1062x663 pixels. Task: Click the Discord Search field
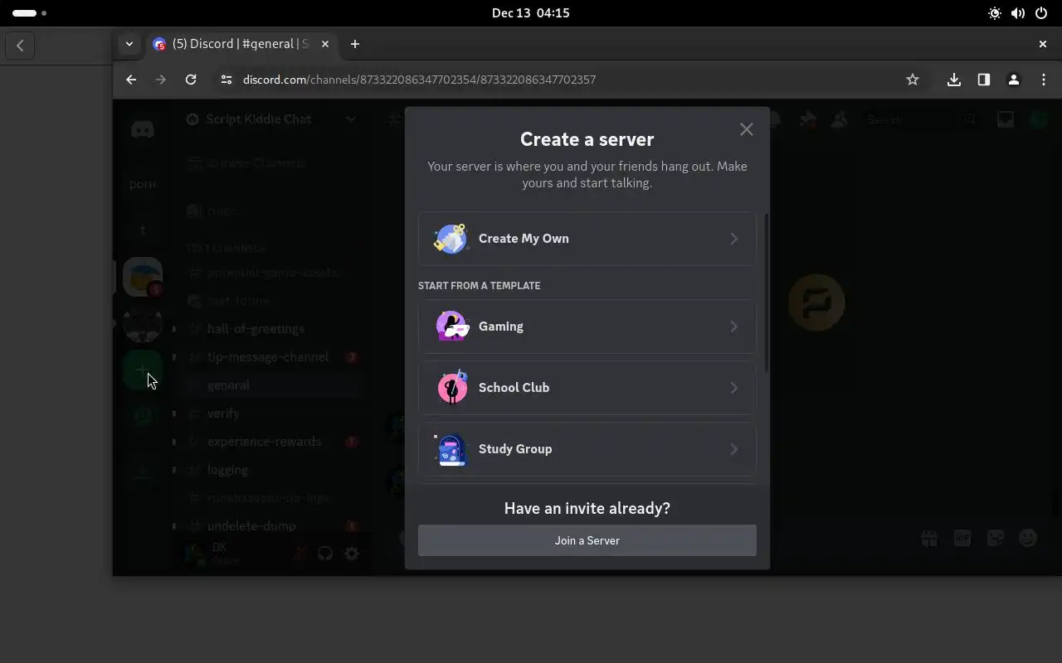921,119
